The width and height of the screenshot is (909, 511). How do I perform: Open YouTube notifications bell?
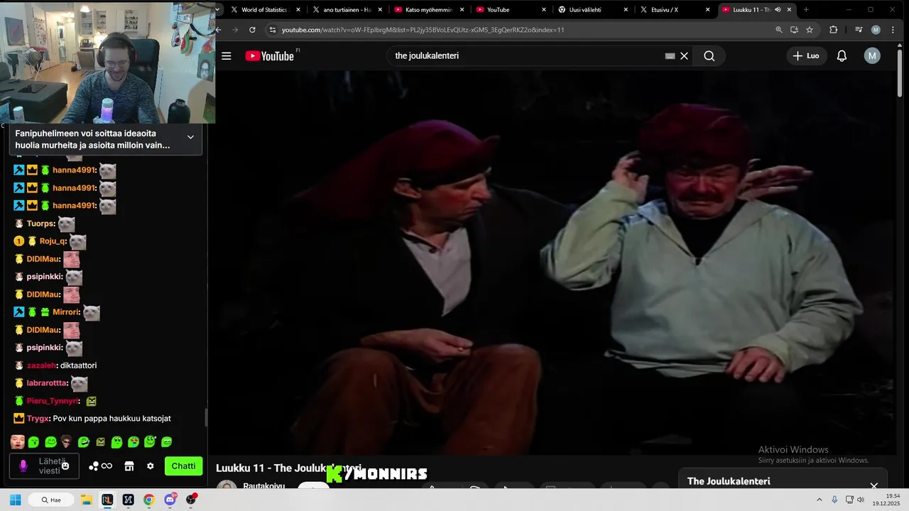842,56
